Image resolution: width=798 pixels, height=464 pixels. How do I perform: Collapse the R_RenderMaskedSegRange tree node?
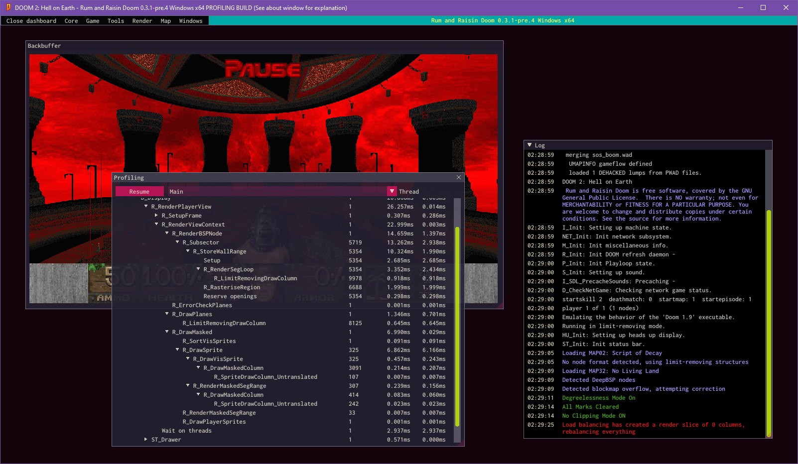(x=188, y=385)
